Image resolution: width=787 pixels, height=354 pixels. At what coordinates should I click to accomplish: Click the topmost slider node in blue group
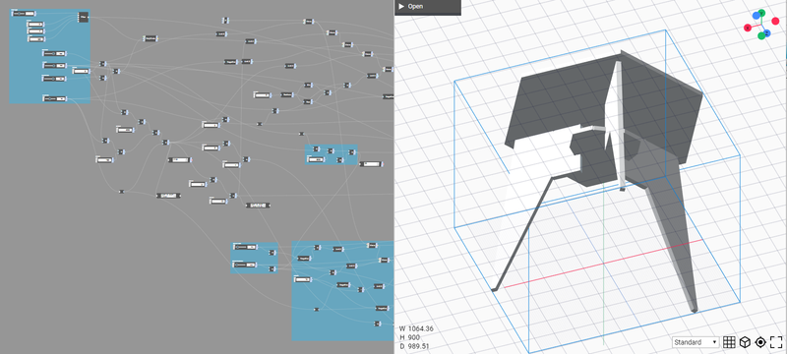click(x=24, y=14)
